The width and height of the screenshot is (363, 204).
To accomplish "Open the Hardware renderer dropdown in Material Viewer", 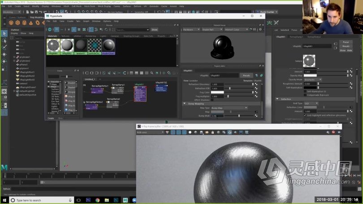I will pos(191,30).
